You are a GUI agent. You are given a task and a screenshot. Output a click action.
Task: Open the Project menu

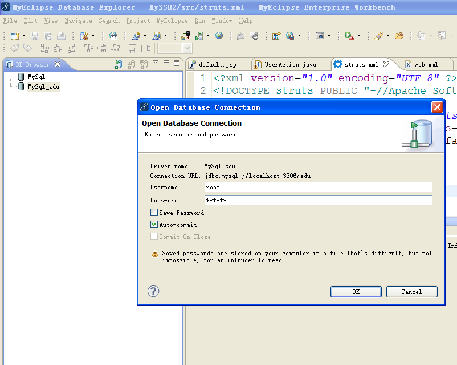138,21
